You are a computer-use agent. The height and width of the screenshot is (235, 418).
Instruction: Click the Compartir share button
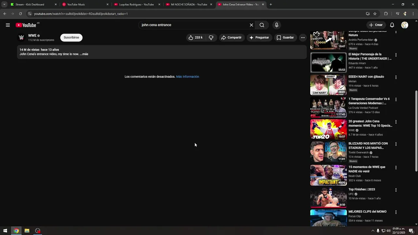[x=231, y=38]
